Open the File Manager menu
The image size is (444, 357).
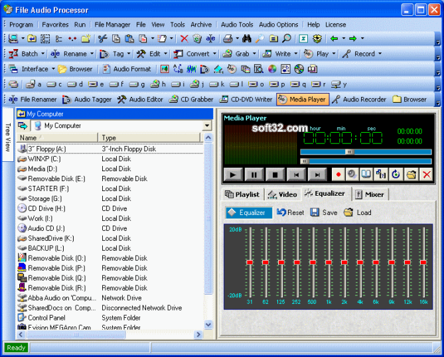point(112,25)
